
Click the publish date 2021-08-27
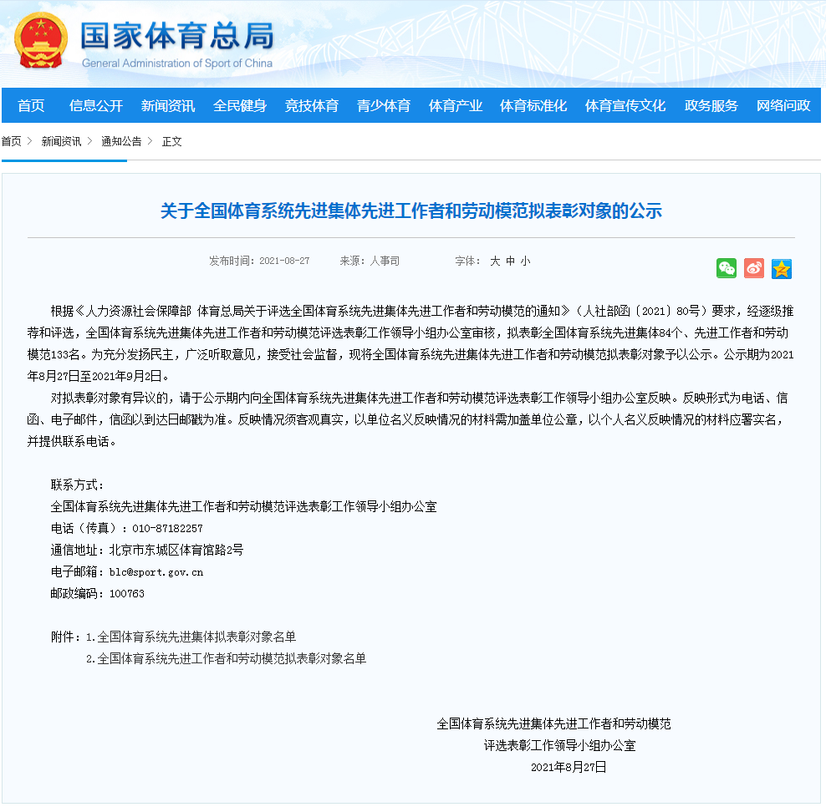coord(284,261)
